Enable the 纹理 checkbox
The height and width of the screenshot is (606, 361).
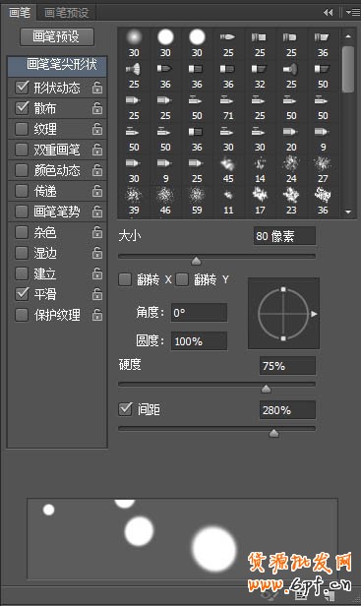[x=22, y=129]
